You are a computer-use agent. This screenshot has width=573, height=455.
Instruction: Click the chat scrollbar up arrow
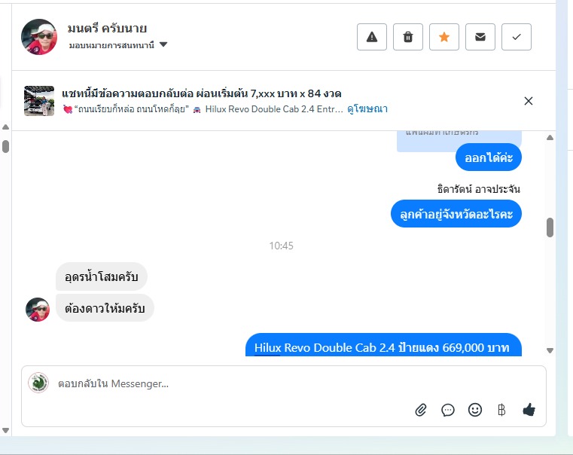coord(550,138)
